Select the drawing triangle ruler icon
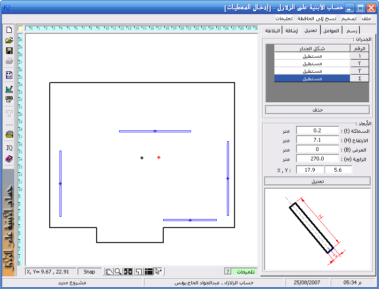 click(9, 89)
